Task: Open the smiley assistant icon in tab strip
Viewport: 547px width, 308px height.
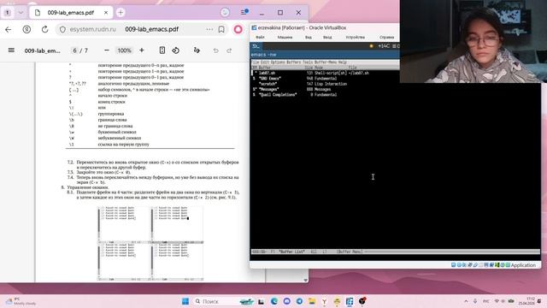Action: click(x=225, y=12)
